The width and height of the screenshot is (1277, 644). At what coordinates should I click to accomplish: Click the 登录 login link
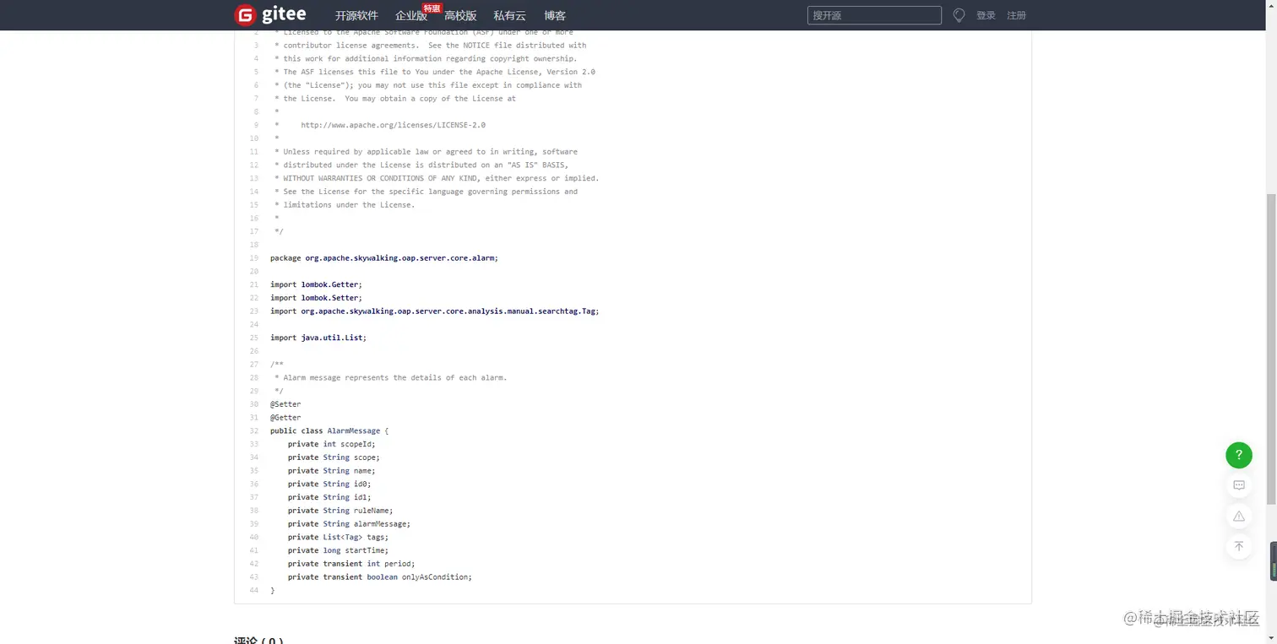point(986,15)
